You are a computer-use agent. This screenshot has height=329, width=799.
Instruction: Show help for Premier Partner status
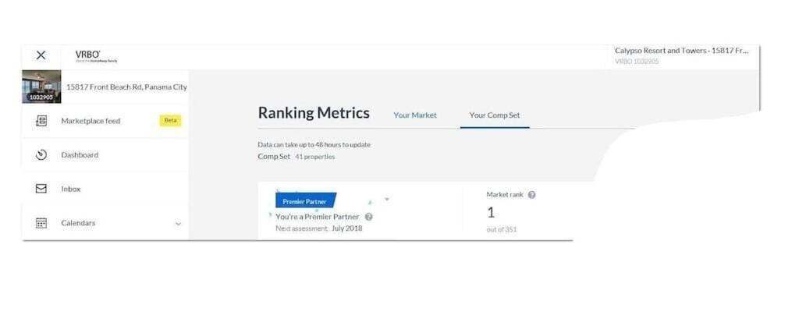(369, 217)
